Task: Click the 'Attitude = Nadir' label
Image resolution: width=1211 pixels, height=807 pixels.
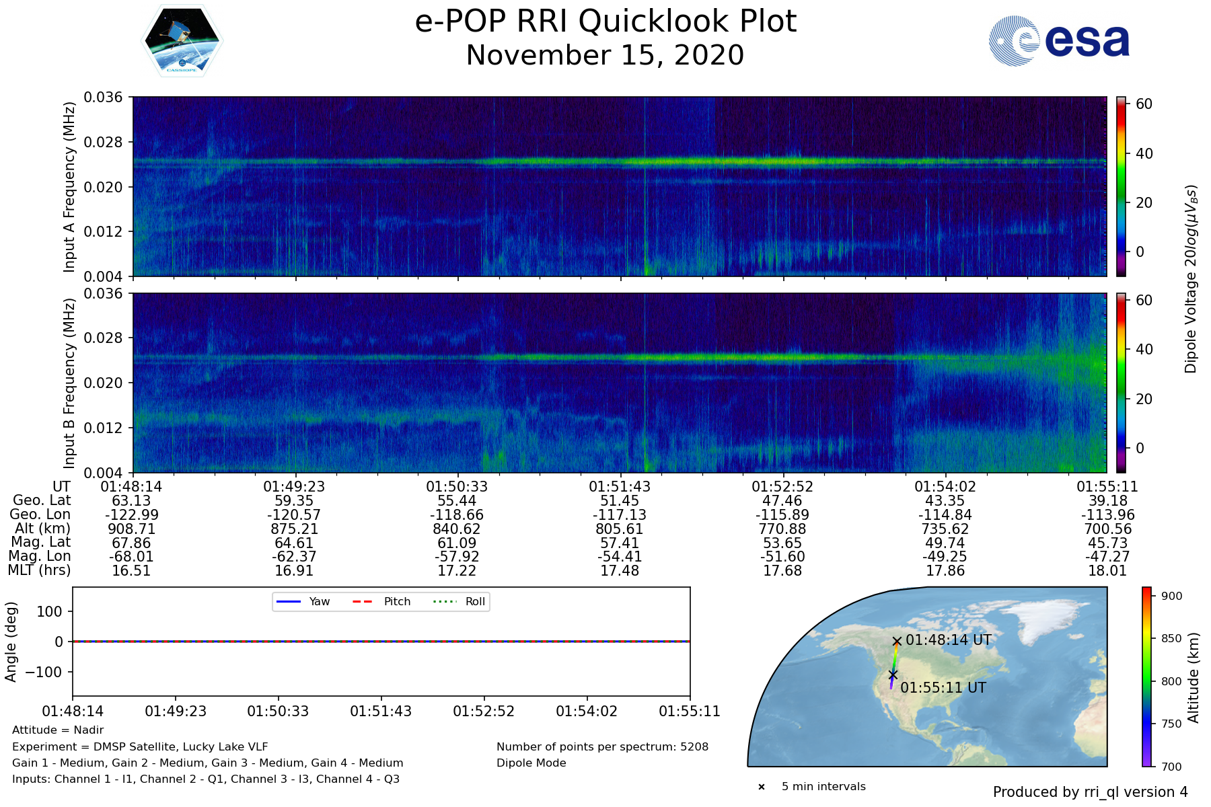Action: (x=58, y=730)
